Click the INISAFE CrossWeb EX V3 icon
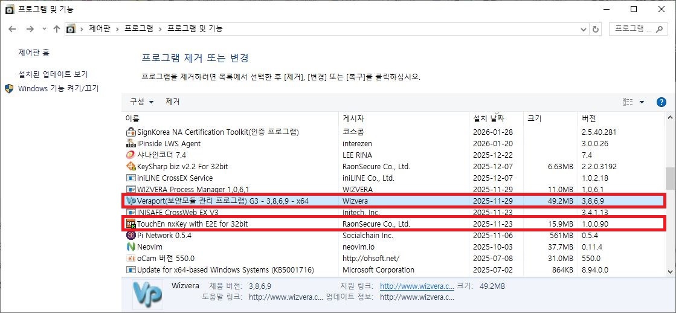Viewport: 676px width, 313px height. coord(130,212)
